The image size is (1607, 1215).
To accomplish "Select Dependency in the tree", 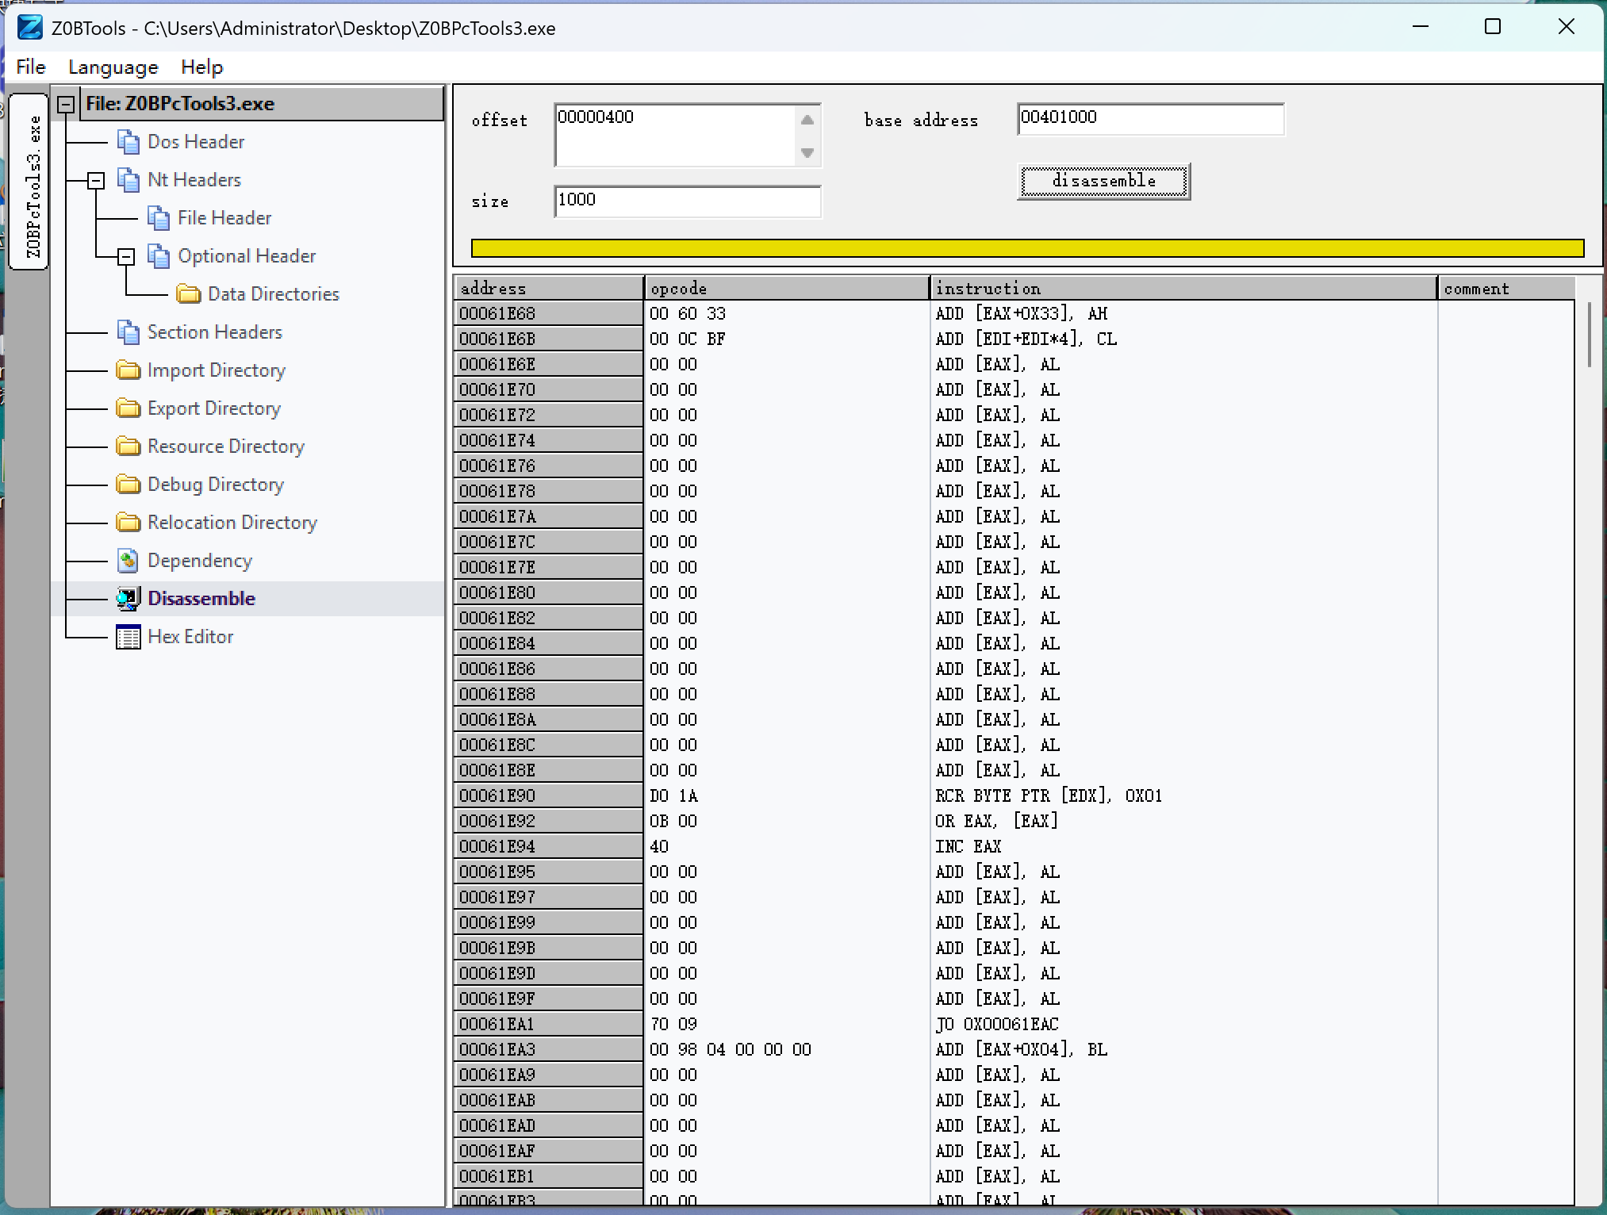I will click(200, 561).
